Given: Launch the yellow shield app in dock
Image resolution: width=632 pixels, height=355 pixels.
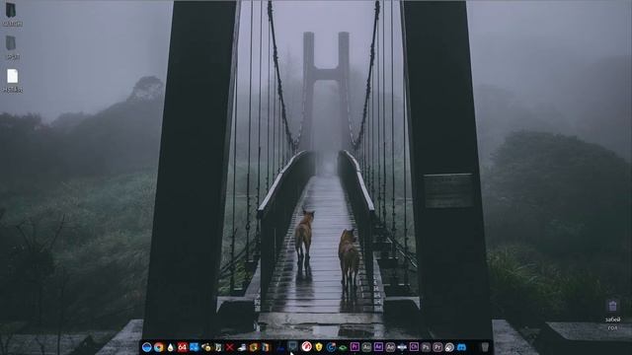Looking at the screenshot, I should (319, 347).
